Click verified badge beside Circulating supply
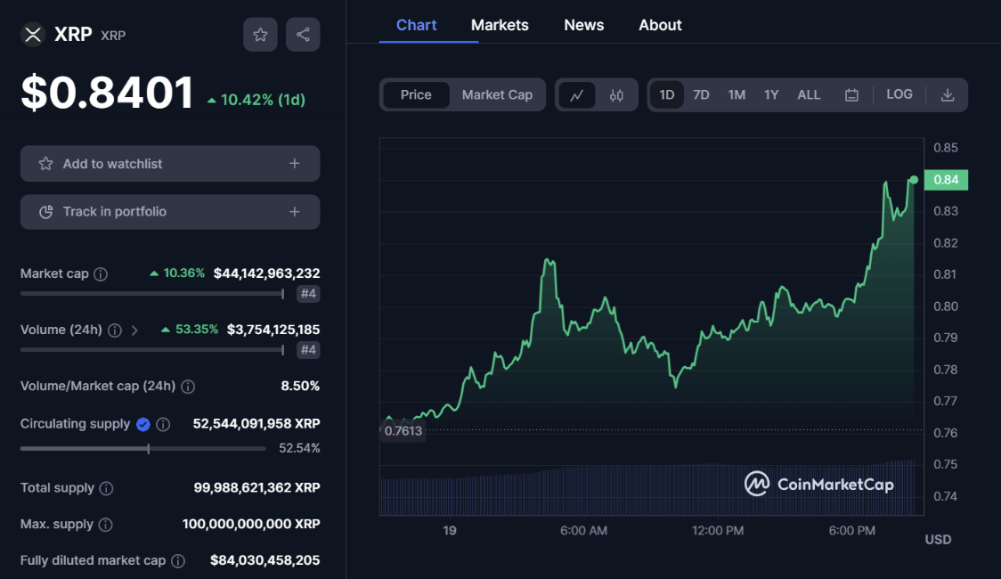 (143, 425)
